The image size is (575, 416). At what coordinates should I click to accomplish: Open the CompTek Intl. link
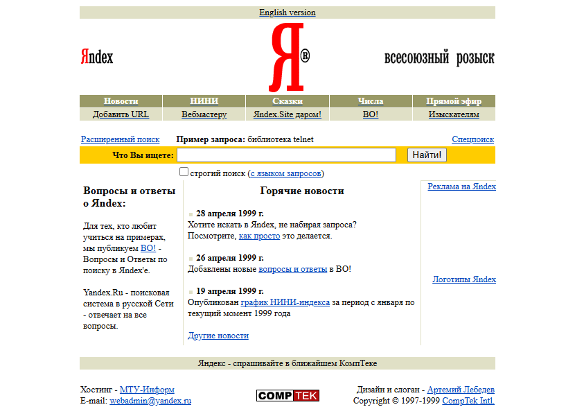[x=468, y=401]
